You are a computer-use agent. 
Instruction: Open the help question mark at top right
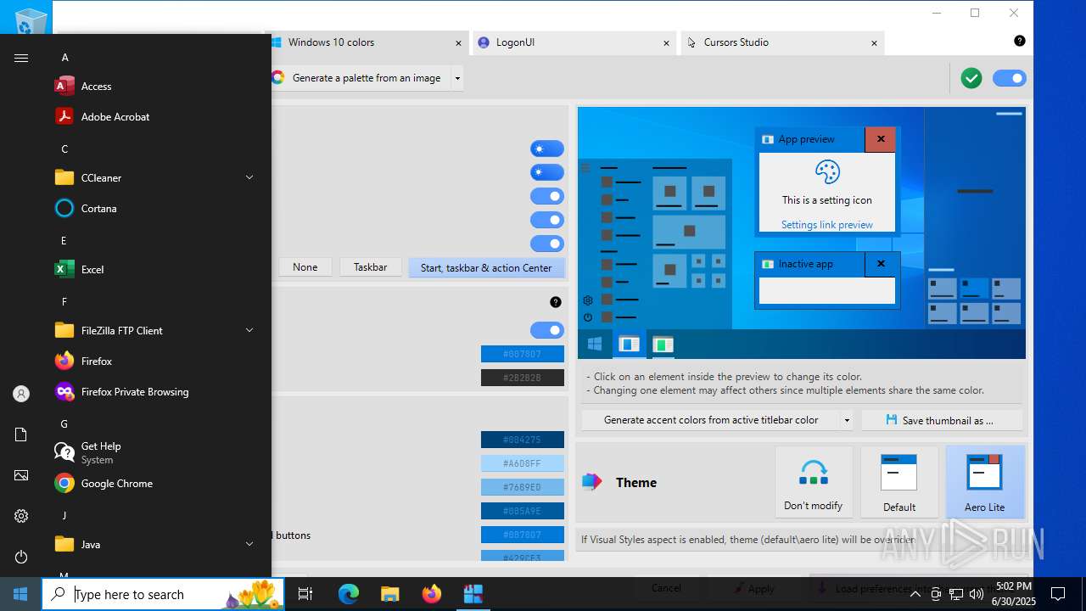click(x=1020, y=41)
